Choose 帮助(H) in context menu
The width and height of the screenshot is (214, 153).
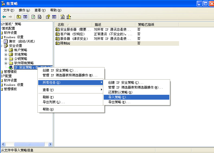coord(71,109)
